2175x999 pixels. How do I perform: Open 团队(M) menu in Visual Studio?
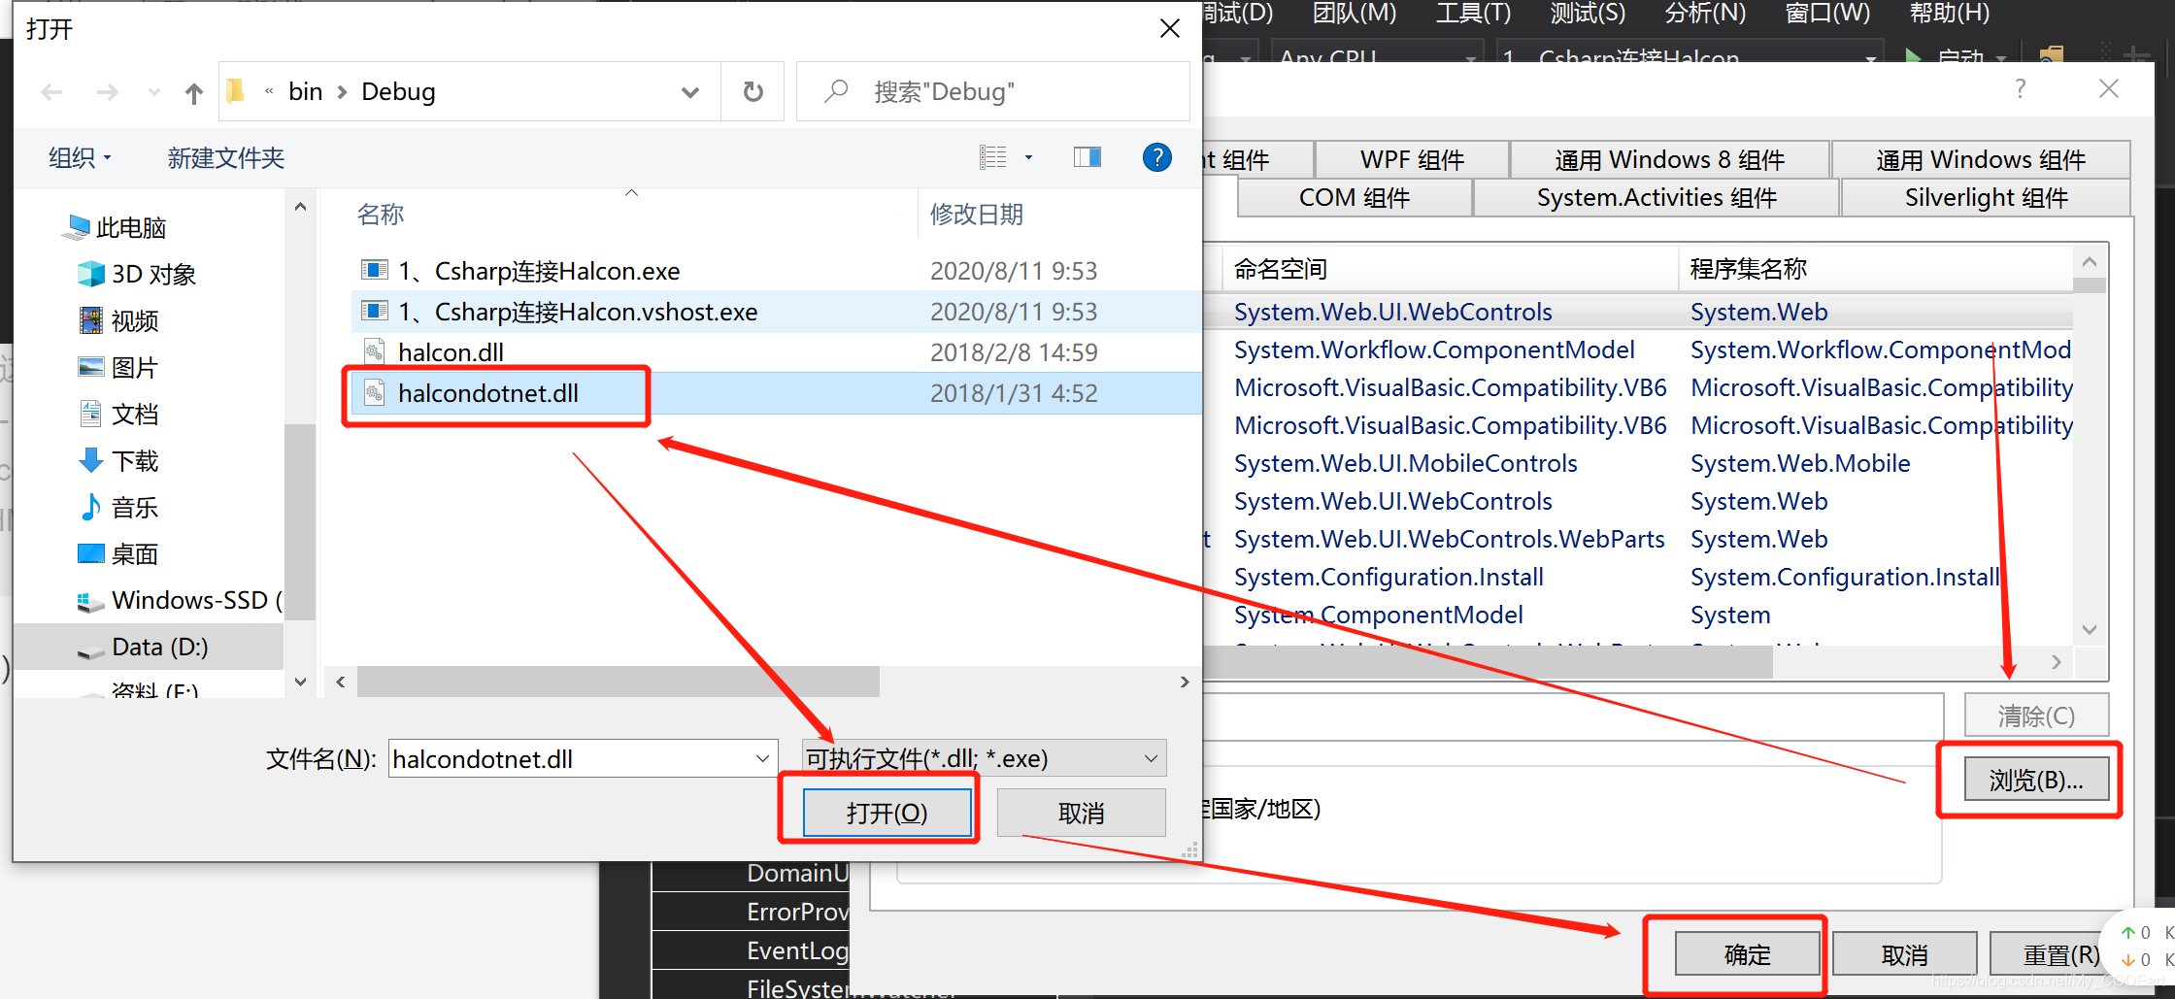pos(1355,13)
